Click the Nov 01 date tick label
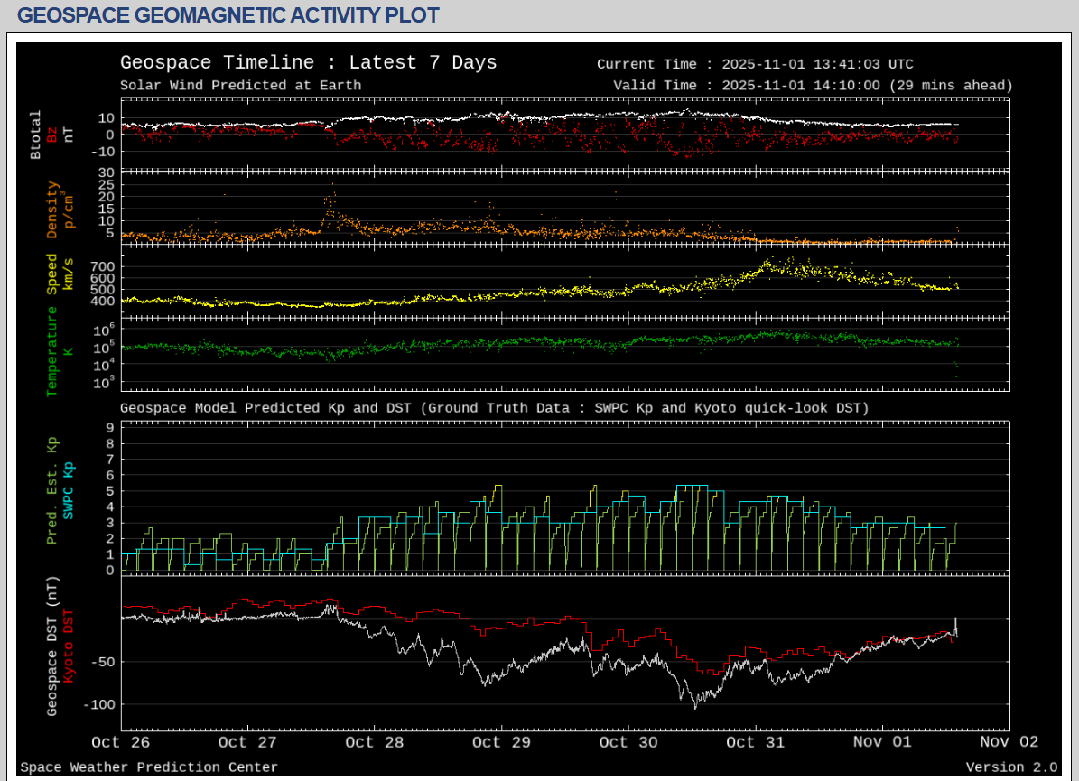The image size is (1079, 781). click(881, 742)
